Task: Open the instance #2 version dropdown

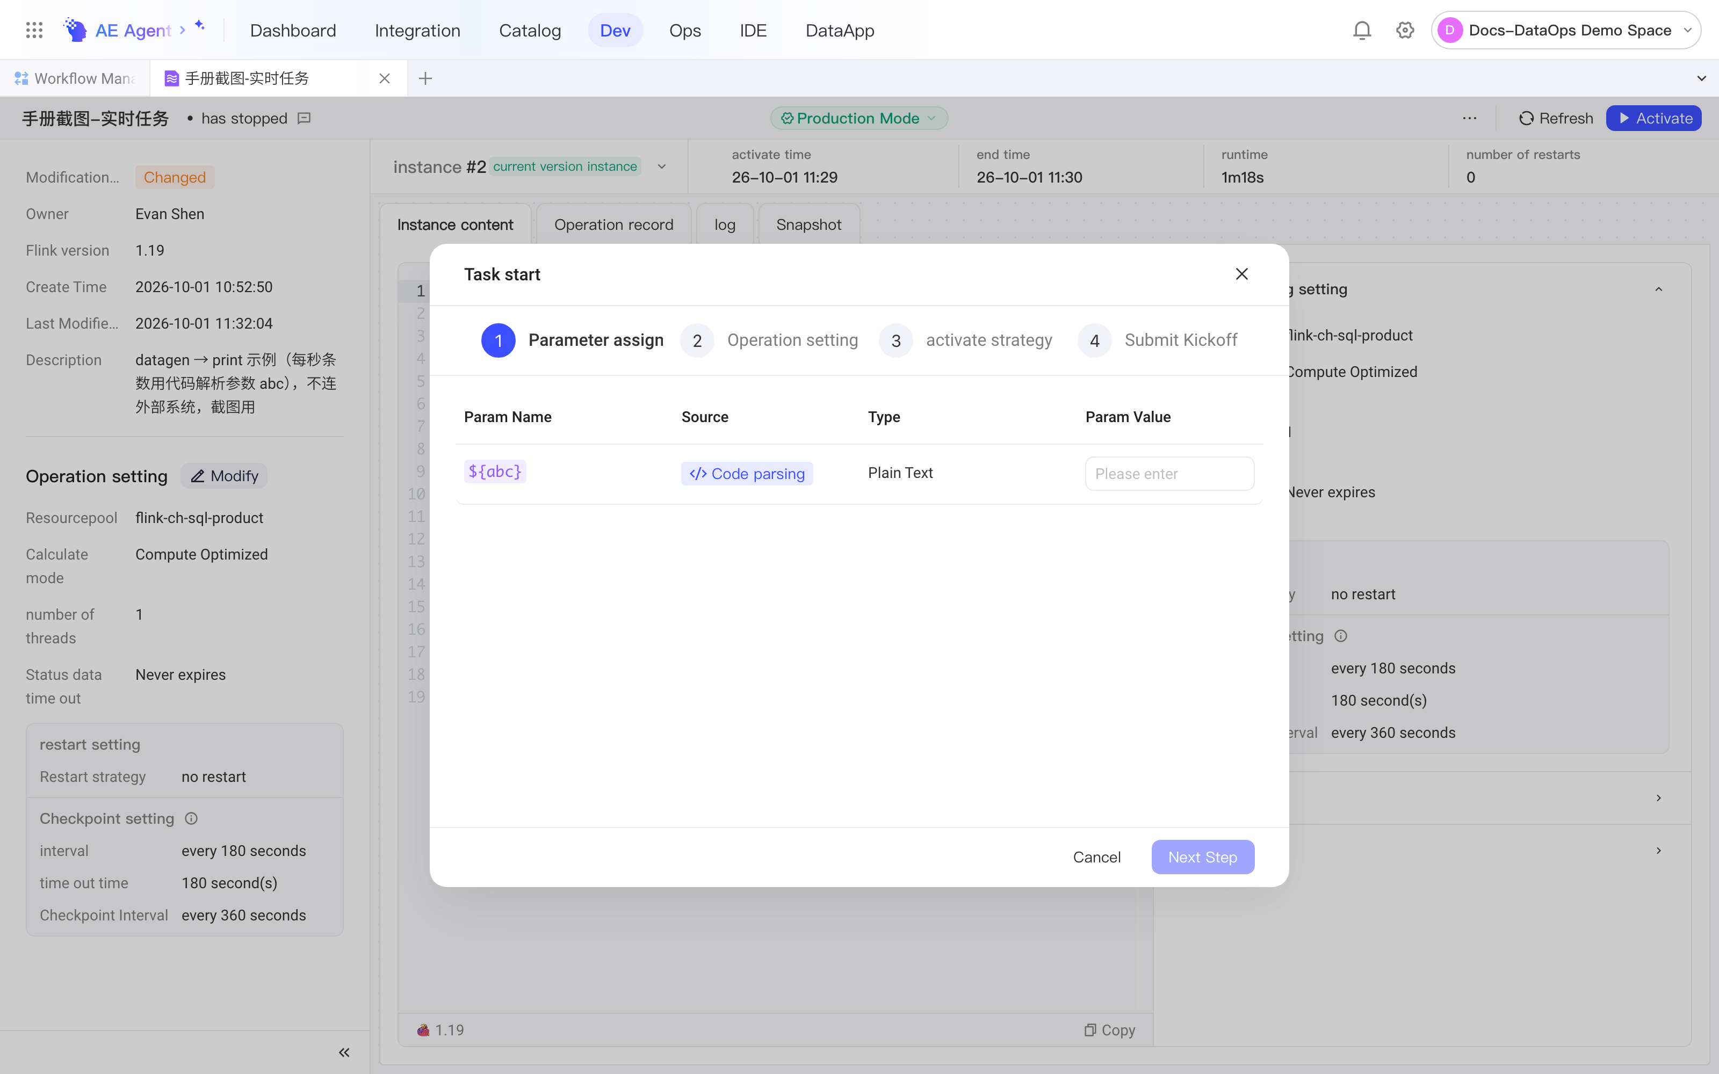Action: click(x=661, y=167)
